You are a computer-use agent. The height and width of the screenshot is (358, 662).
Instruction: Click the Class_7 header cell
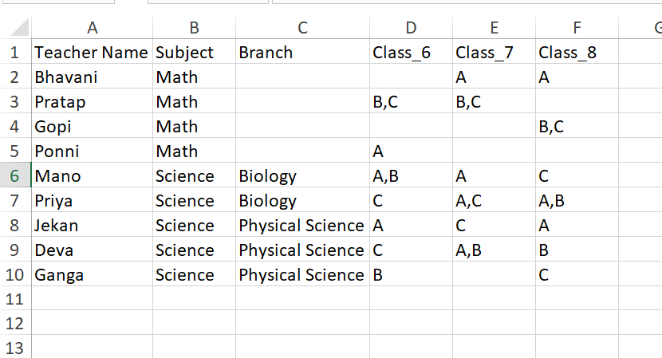coord(494,53)
